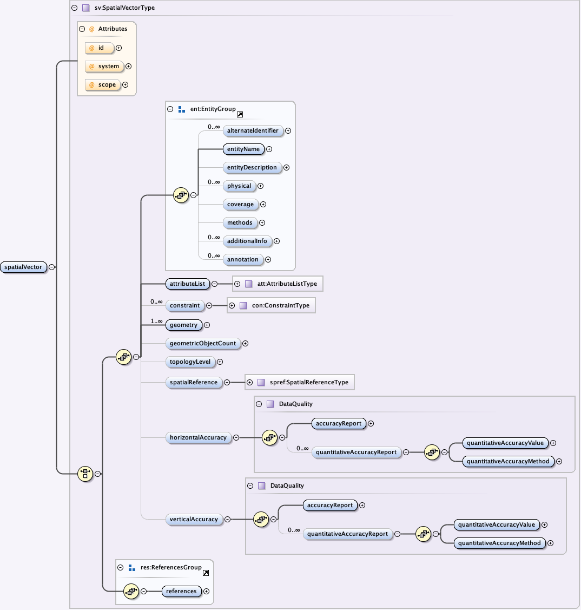The height and width of the screenshot is (610, 581).
Task: Click the choice compositor icon next to spatialVector
Action: coord(85,474)
